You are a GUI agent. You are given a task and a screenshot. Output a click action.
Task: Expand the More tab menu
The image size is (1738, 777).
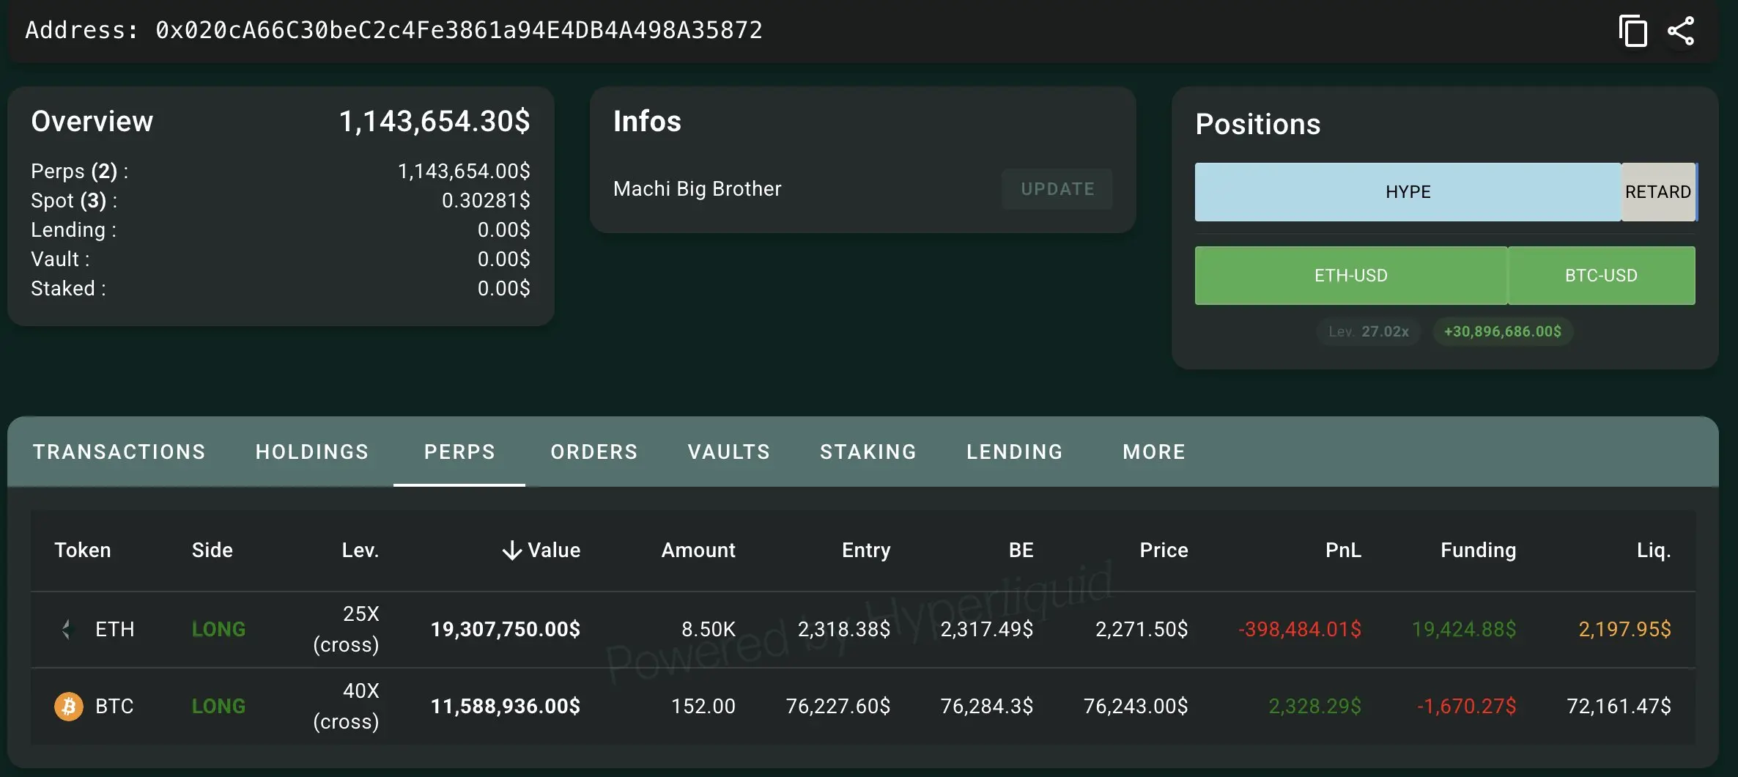1154,452
